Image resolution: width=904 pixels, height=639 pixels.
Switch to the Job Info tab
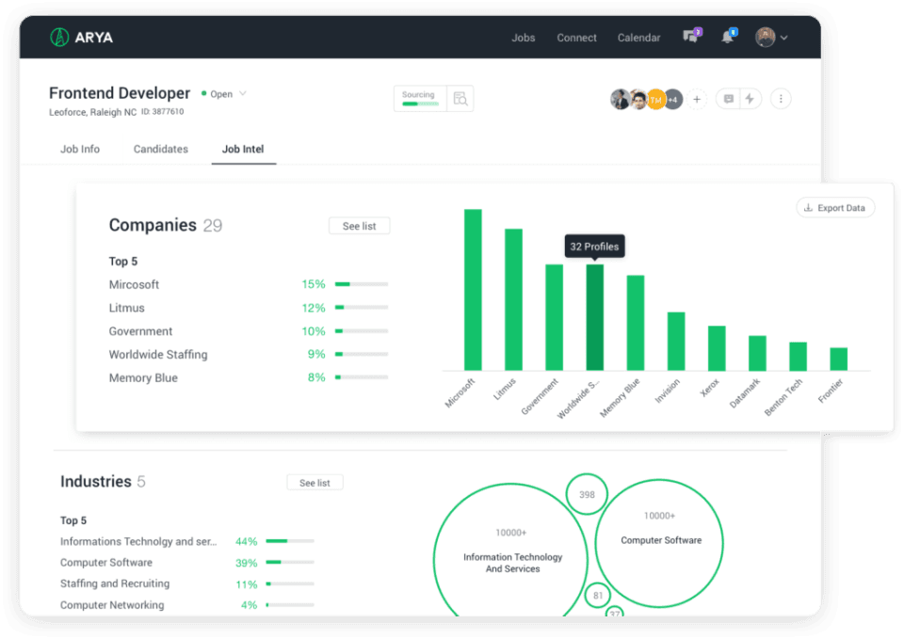click(x=80, y=149)
